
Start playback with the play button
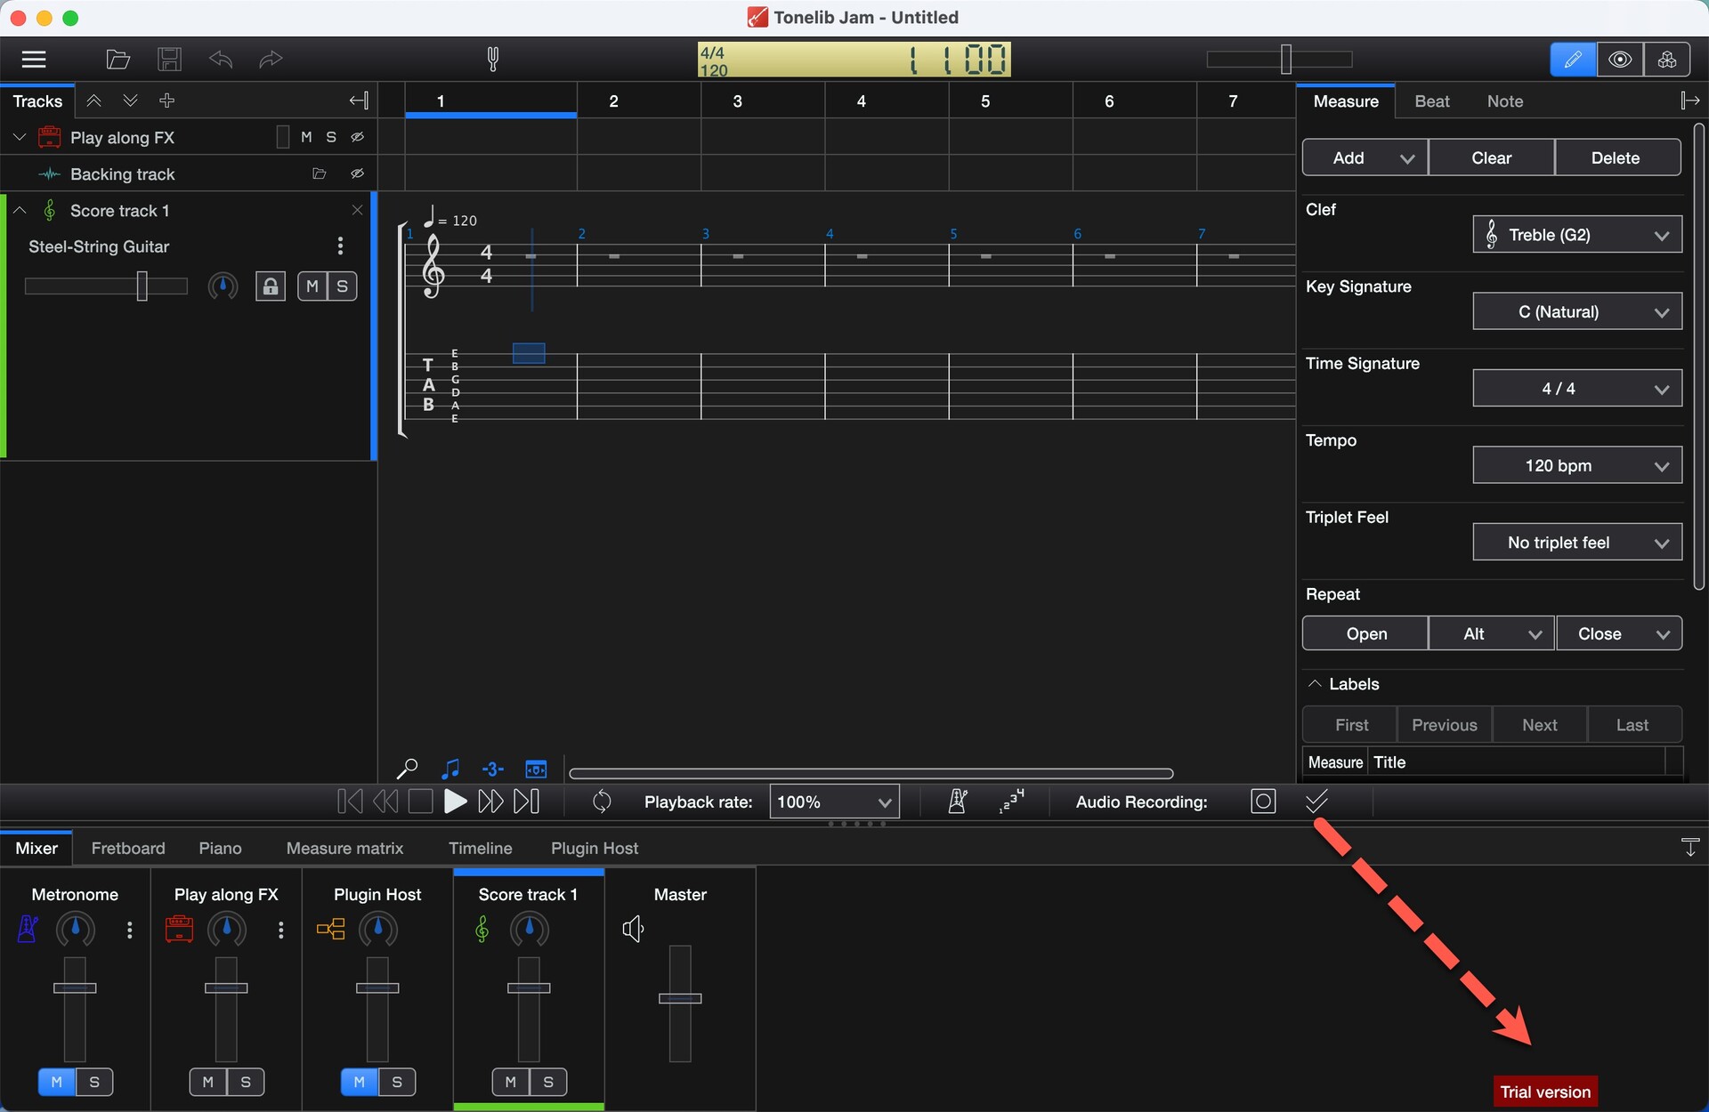(x=455, y=802)
